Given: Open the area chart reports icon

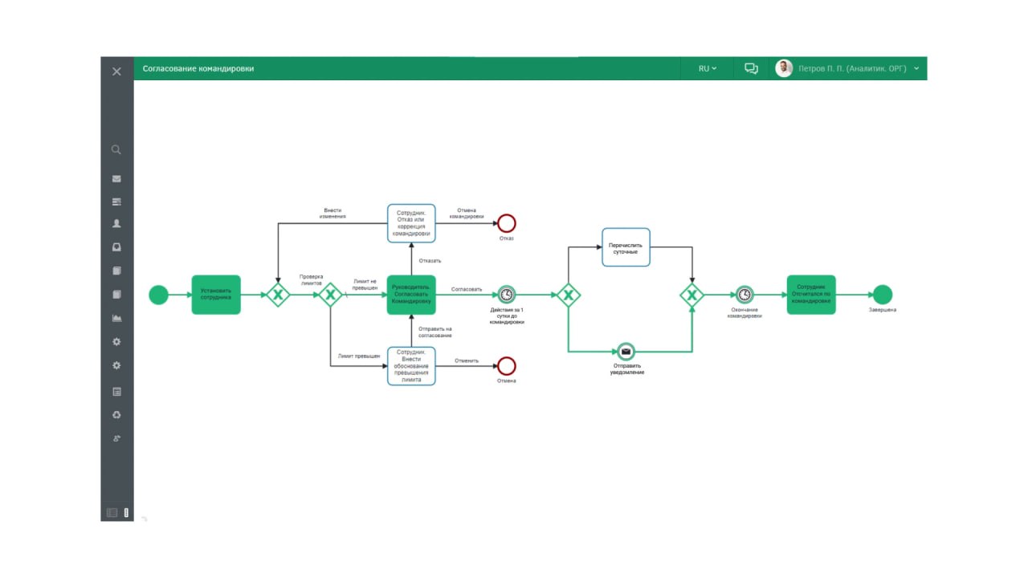Looking at the screenshot, I should pos(116,318).
